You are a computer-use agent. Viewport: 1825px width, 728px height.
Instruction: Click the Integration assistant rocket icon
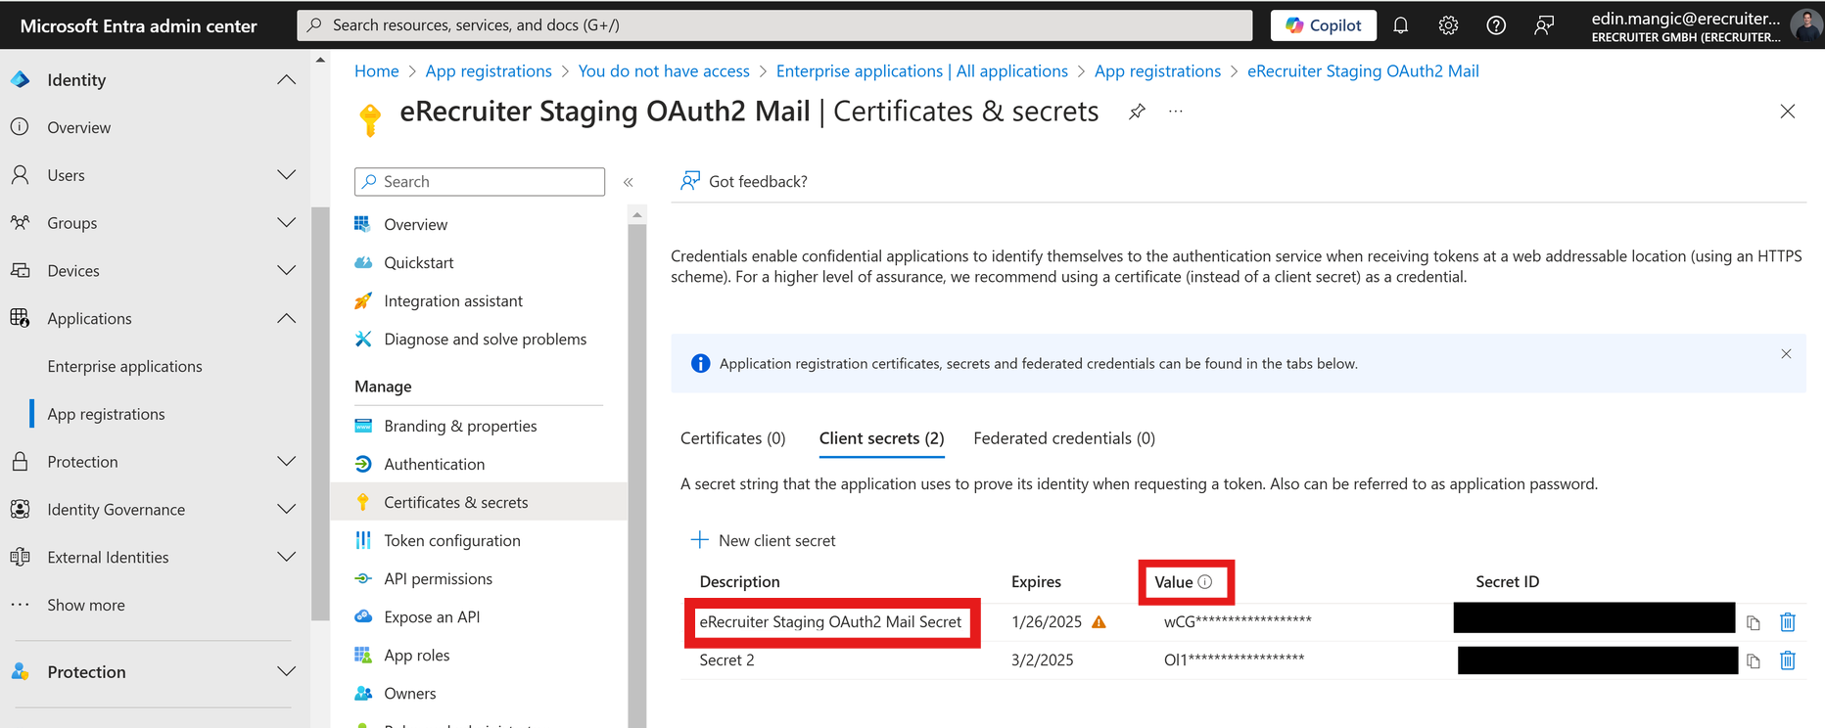tap(363, 300)
